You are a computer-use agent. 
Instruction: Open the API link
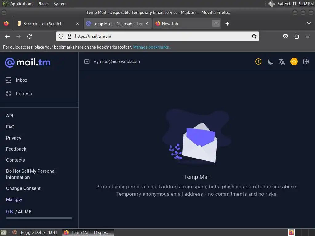[10, 116]
